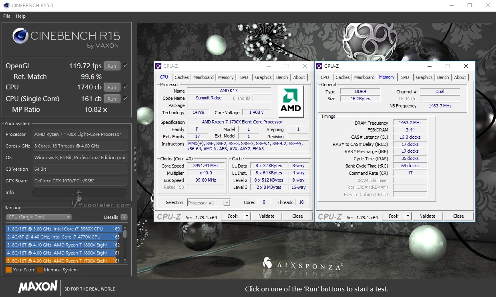Close the CPU-Z Memory window with X
Image resolution: width=496 pixels, height=297 pixels.
pyautogui.click(x=466, y=66)
